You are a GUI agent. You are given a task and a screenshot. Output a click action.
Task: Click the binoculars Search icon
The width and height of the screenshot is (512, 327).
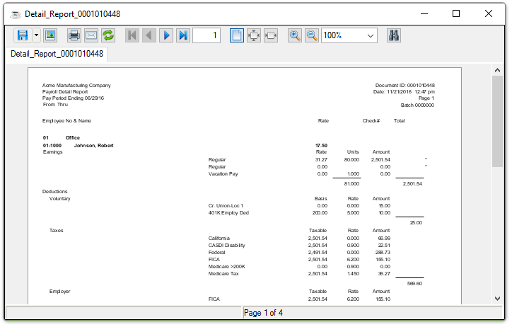[x=394, y=35]
